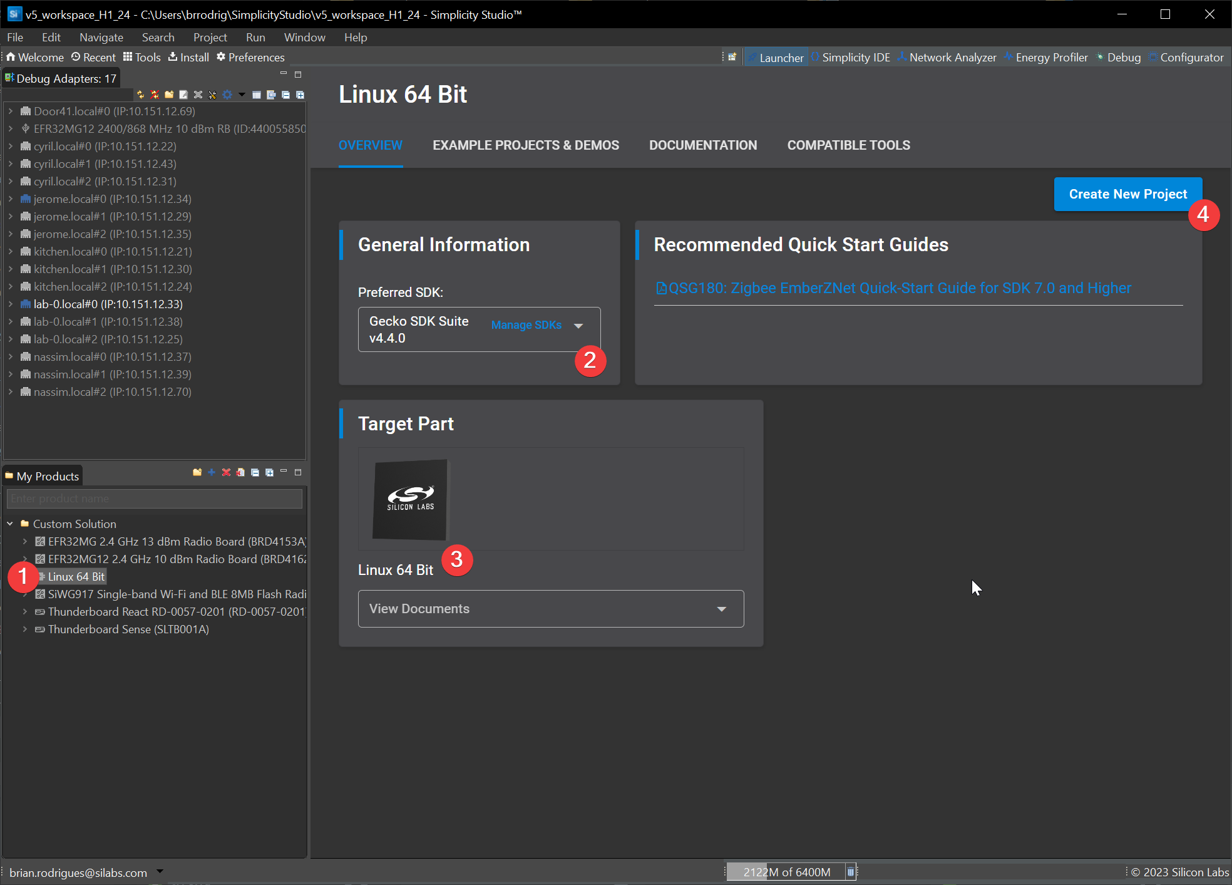Click the gray X delete icon in Debug Adapters

pos(198,95)
